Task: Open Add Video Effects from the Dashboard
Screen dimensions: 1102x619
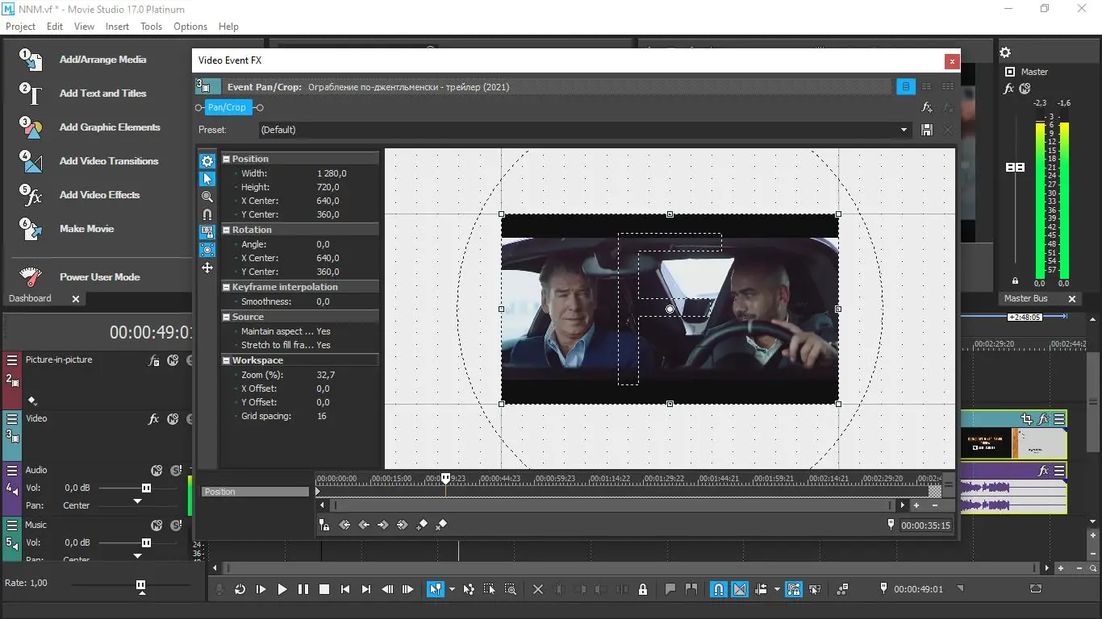Action: (x=99, y=195)
